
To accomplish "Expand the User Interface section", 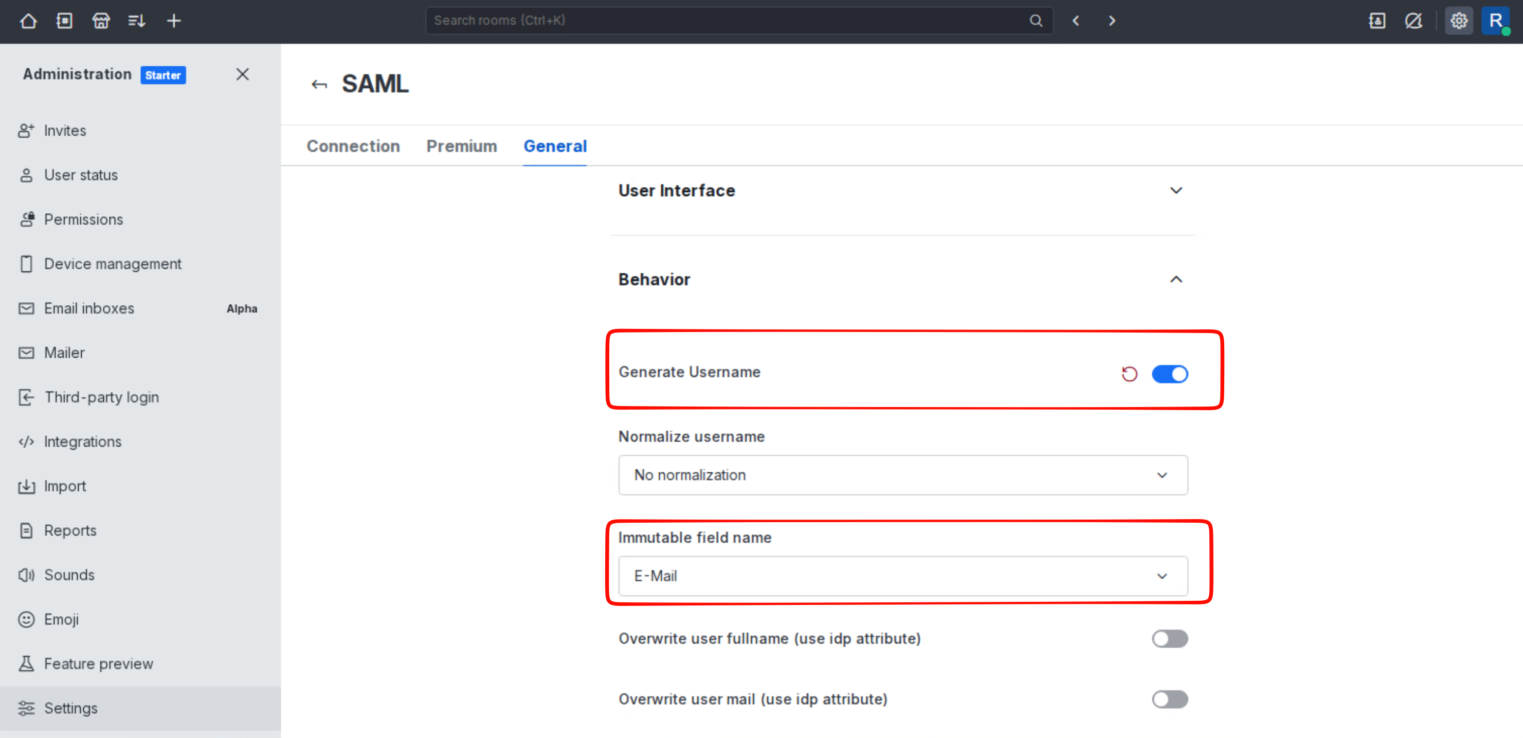I will [x=903, y=191].
